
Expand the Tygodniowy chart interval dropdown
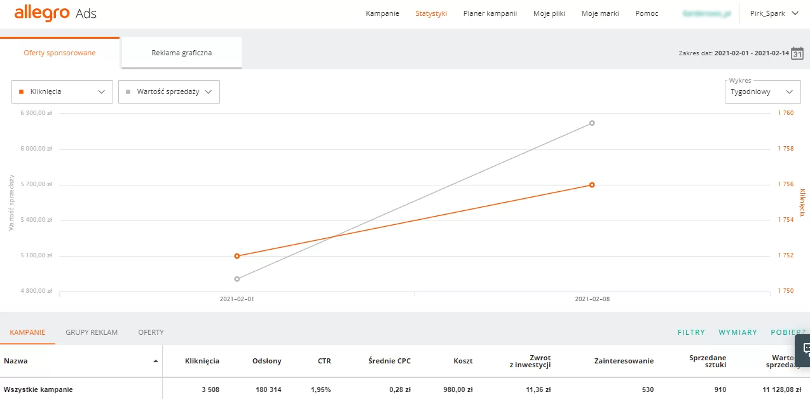[x=762, y=91]
